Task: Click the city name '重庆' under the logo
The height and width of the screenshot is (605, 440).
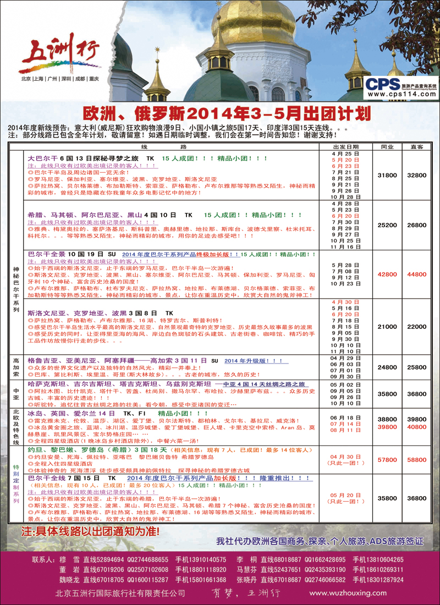Action: (94, 79)
